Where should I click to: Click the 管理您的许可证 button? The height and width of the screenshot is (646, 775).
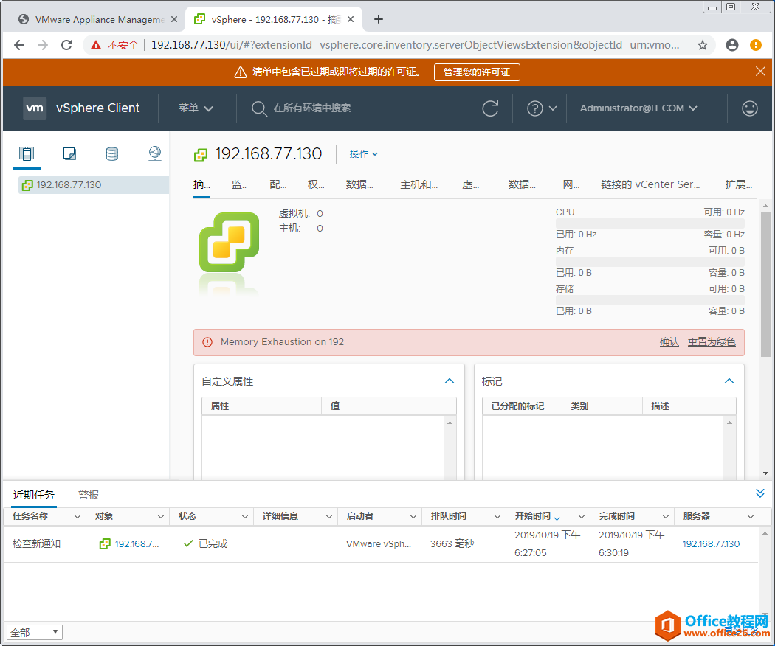(477, 72)
